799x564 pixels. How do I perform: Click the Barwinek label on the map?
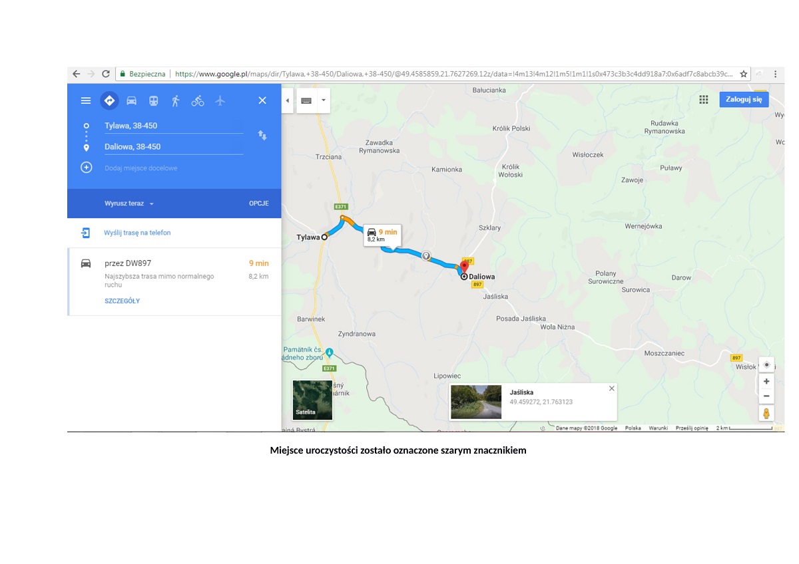tap(311, 319)
